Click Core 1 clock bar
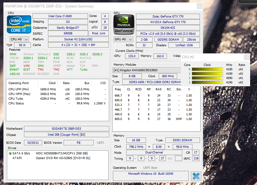257x185 pixels. pyautogui.click(x=207, y=74)
